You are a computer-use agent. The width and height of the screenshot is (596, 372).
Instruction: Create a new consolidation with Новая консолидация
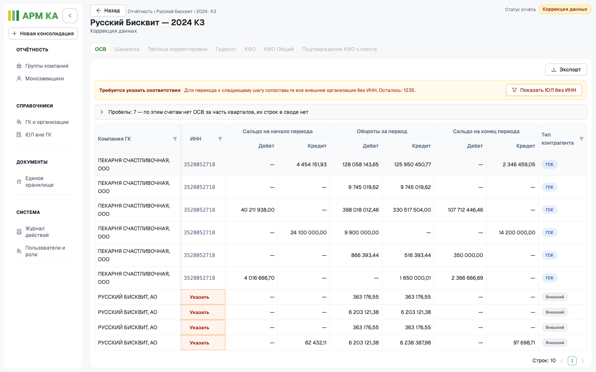tap(43, 33)
